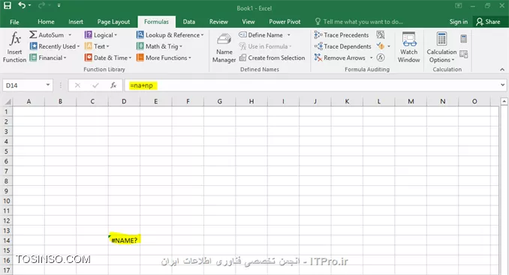Image resolution: width=509 pixels, height=275 pixels.
Task: Undo the last action
Action: point(22,5)
